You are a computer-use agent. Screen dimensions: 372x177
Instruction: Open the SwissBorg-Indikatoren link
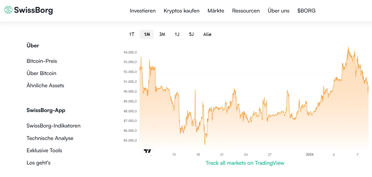(x=53, y=126)
